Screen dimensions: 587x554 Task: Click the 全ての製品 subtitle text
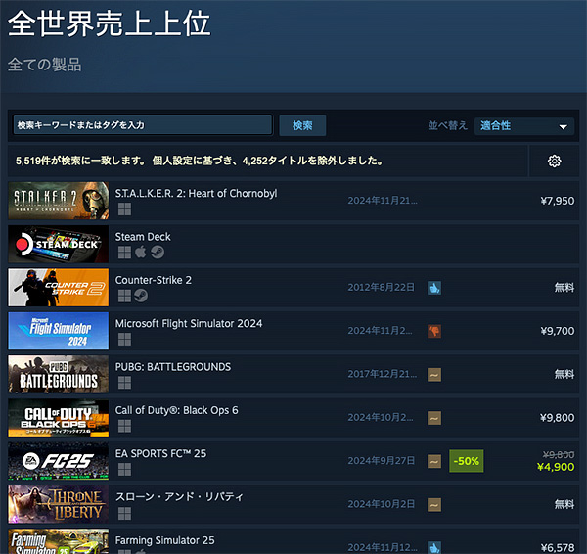point(45,65)
